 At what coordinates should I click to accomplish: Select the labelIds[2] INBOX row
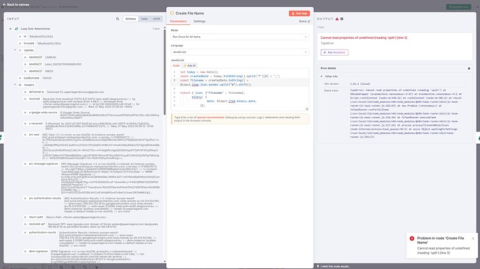[x=38, y=71]
